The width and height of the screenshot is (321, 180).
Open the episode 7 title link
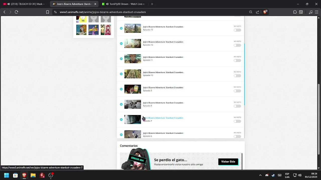pos(163,118)
